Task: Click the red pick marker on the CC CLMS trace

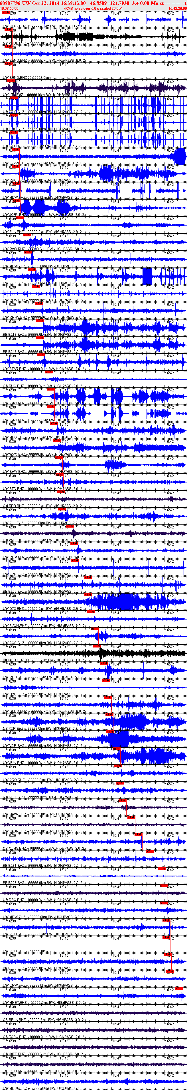Action: tap(139, 834)
